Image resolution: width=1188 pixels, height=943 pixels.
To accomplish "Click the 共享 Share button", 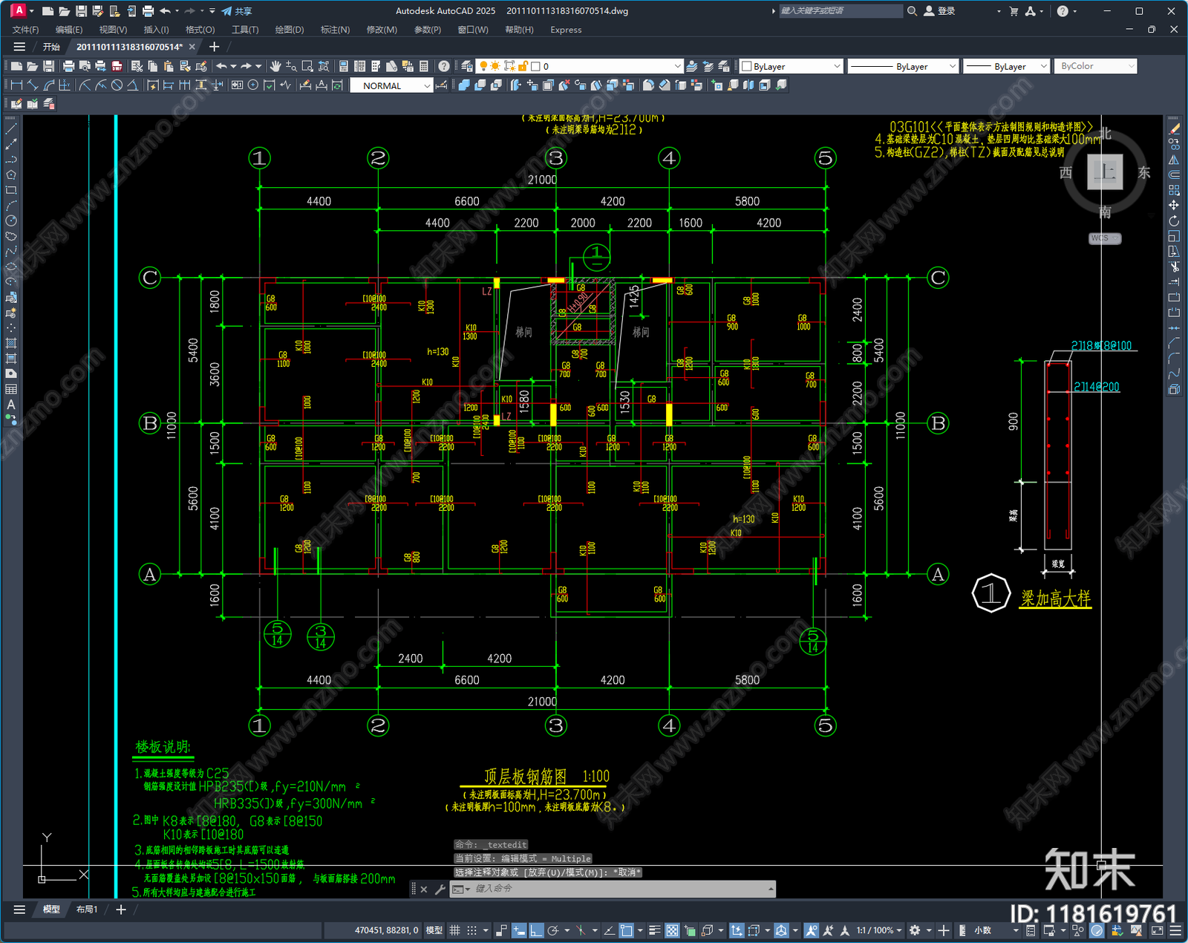I will [x=237, y=11].
